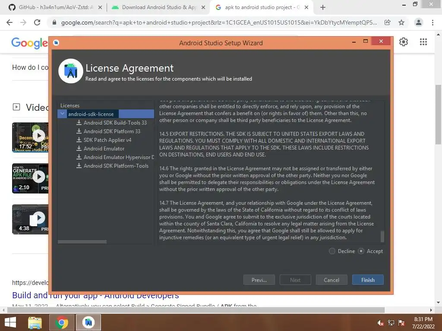Close the GitHub AoV-Zstd tab
The image size is (442, 331).
pos(100,8)
